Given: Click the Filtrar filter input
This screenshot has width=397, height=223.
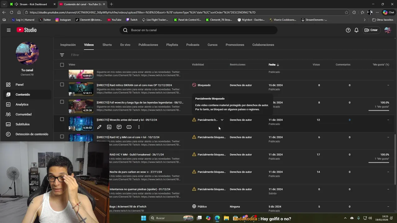Looking at the screenshot, I should (75, 55).
